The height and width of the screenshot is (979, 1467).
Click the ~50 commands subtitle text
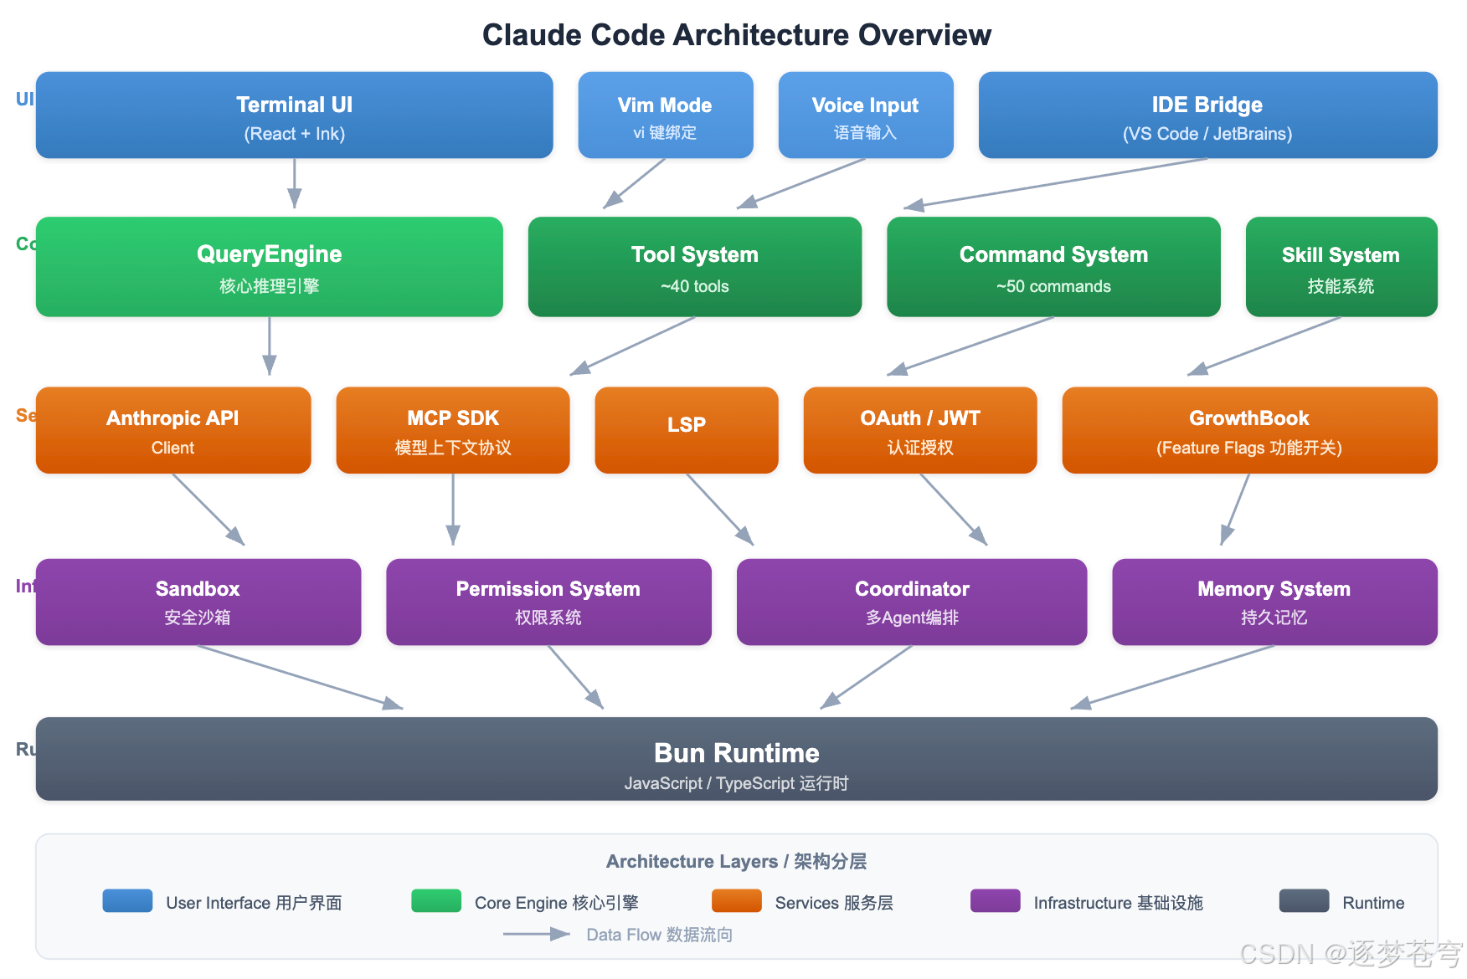[1053, 286]
